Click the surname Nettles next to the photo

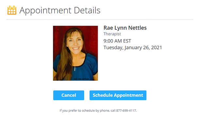[x=137, y=28]
